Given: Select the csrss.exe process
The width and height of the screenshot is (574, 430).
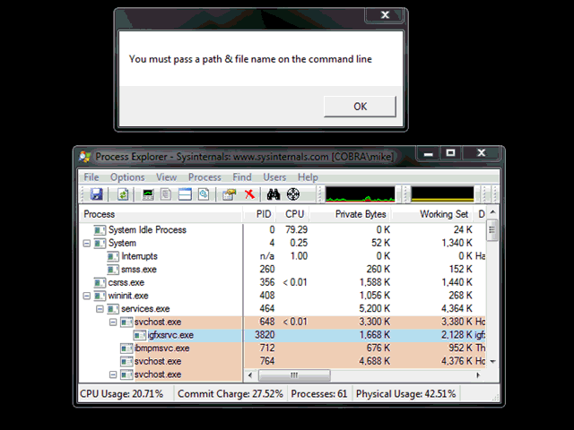Looking at the screenshot, I should (126, 283).
